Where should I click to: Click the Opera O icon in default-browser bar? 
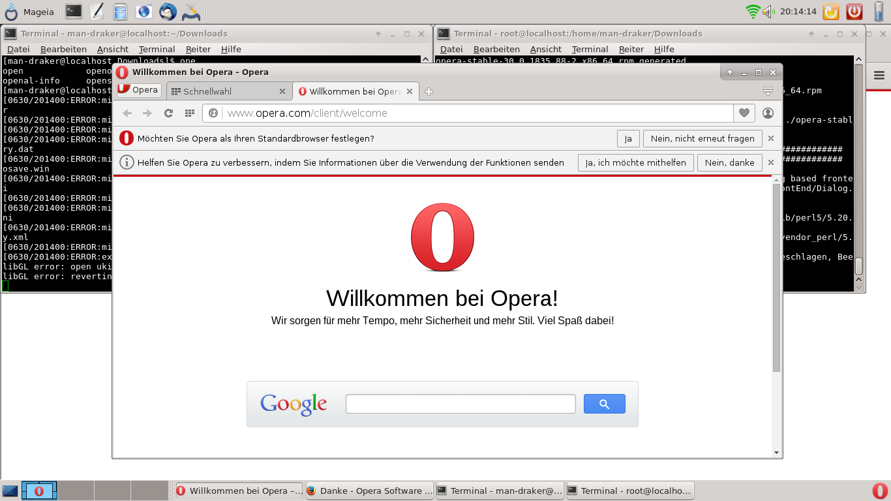(127, 138)
